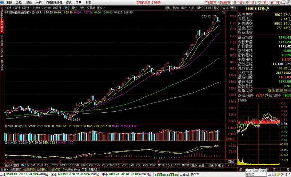Switch to the 30分钟 period
Screen dimensions: 291x177
coord(46,8)
